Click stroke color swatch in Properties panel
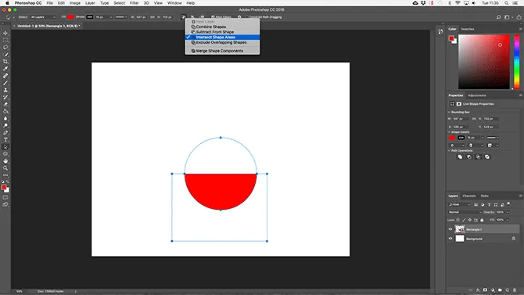This screenshot has height=295, width=524. coord(461,138)
